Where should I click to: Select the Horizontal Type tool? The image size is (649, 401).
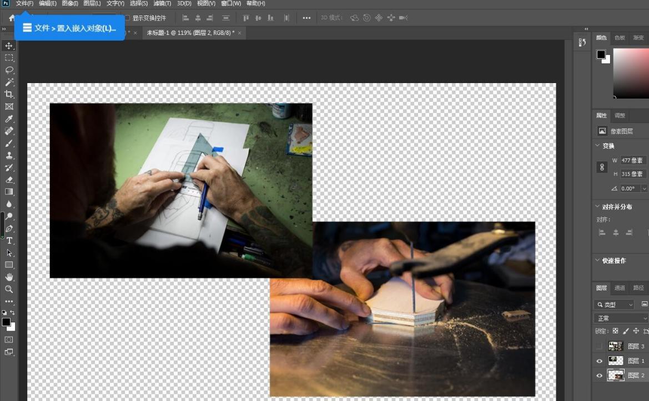point(8,241)
